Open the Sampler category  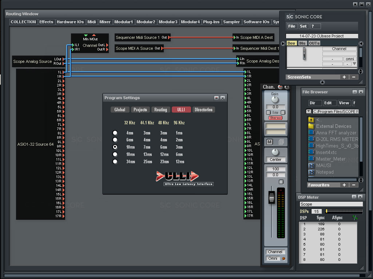(x=231, y=22)
